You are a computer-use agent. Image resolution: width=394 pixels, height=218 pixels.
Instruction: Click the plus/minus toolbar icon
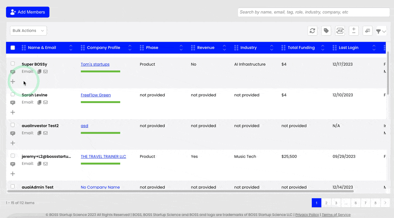coord(354,31)
